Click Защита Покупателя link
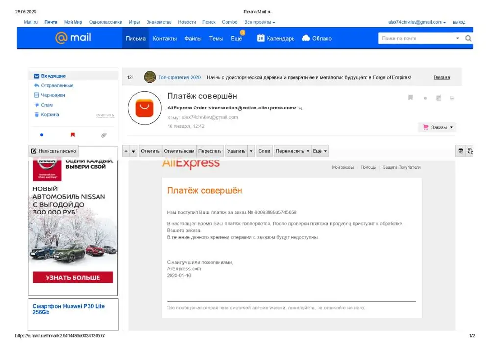Image resolution: width=490 pixels, height=347 pixels. pos(402,167)
